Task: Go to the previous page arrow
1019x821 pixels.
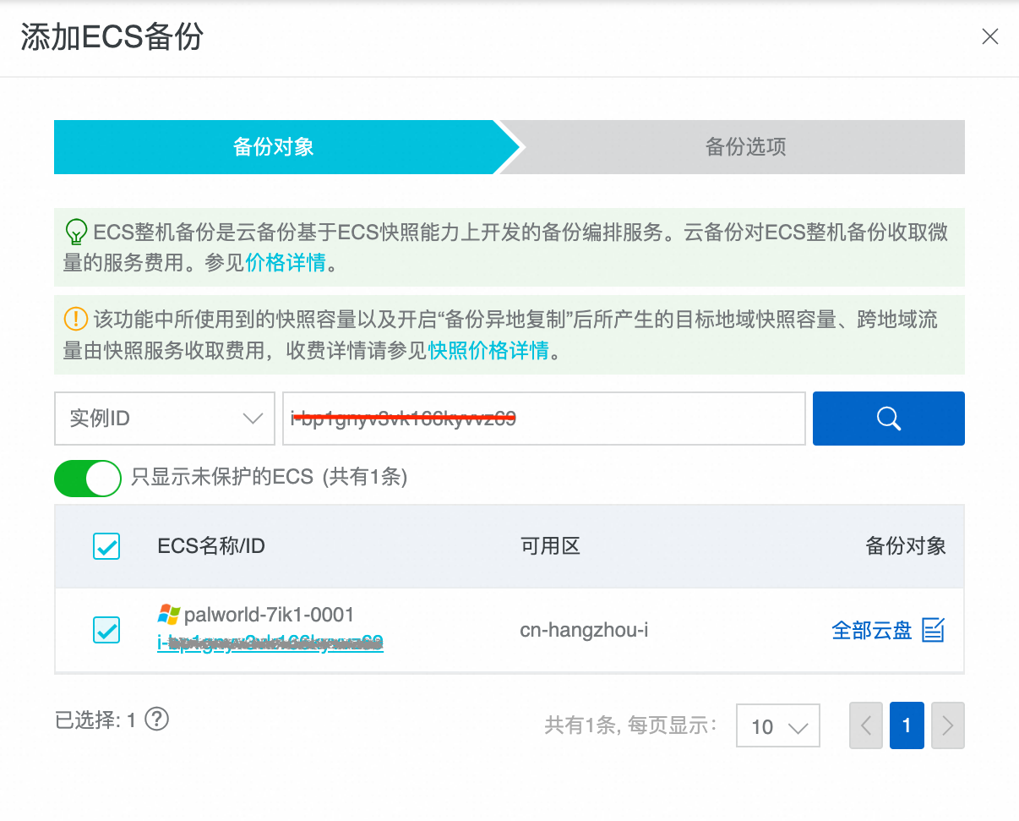Action: [866, 725]
